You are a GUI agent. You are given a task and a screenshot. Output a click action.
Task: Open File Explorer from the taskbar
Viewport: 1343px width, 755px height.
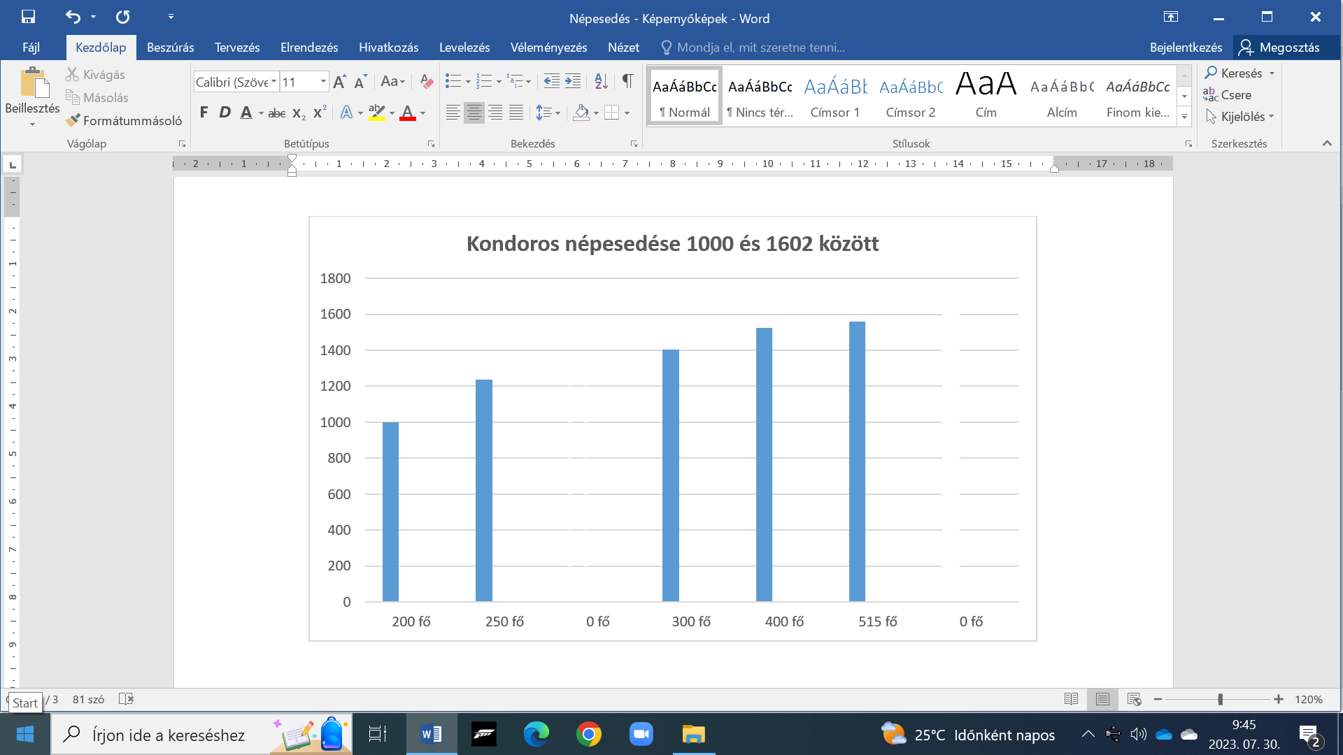click(x=693, y=734)
